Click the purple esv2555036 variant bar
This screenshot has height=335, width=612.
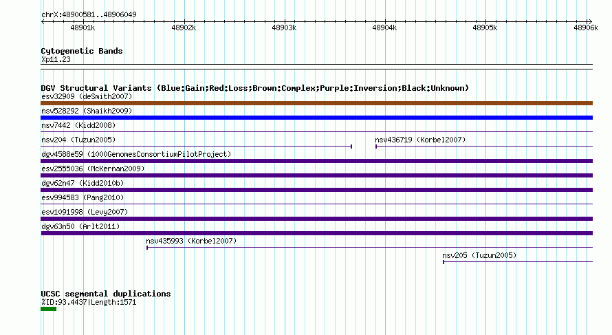(316, 175)
